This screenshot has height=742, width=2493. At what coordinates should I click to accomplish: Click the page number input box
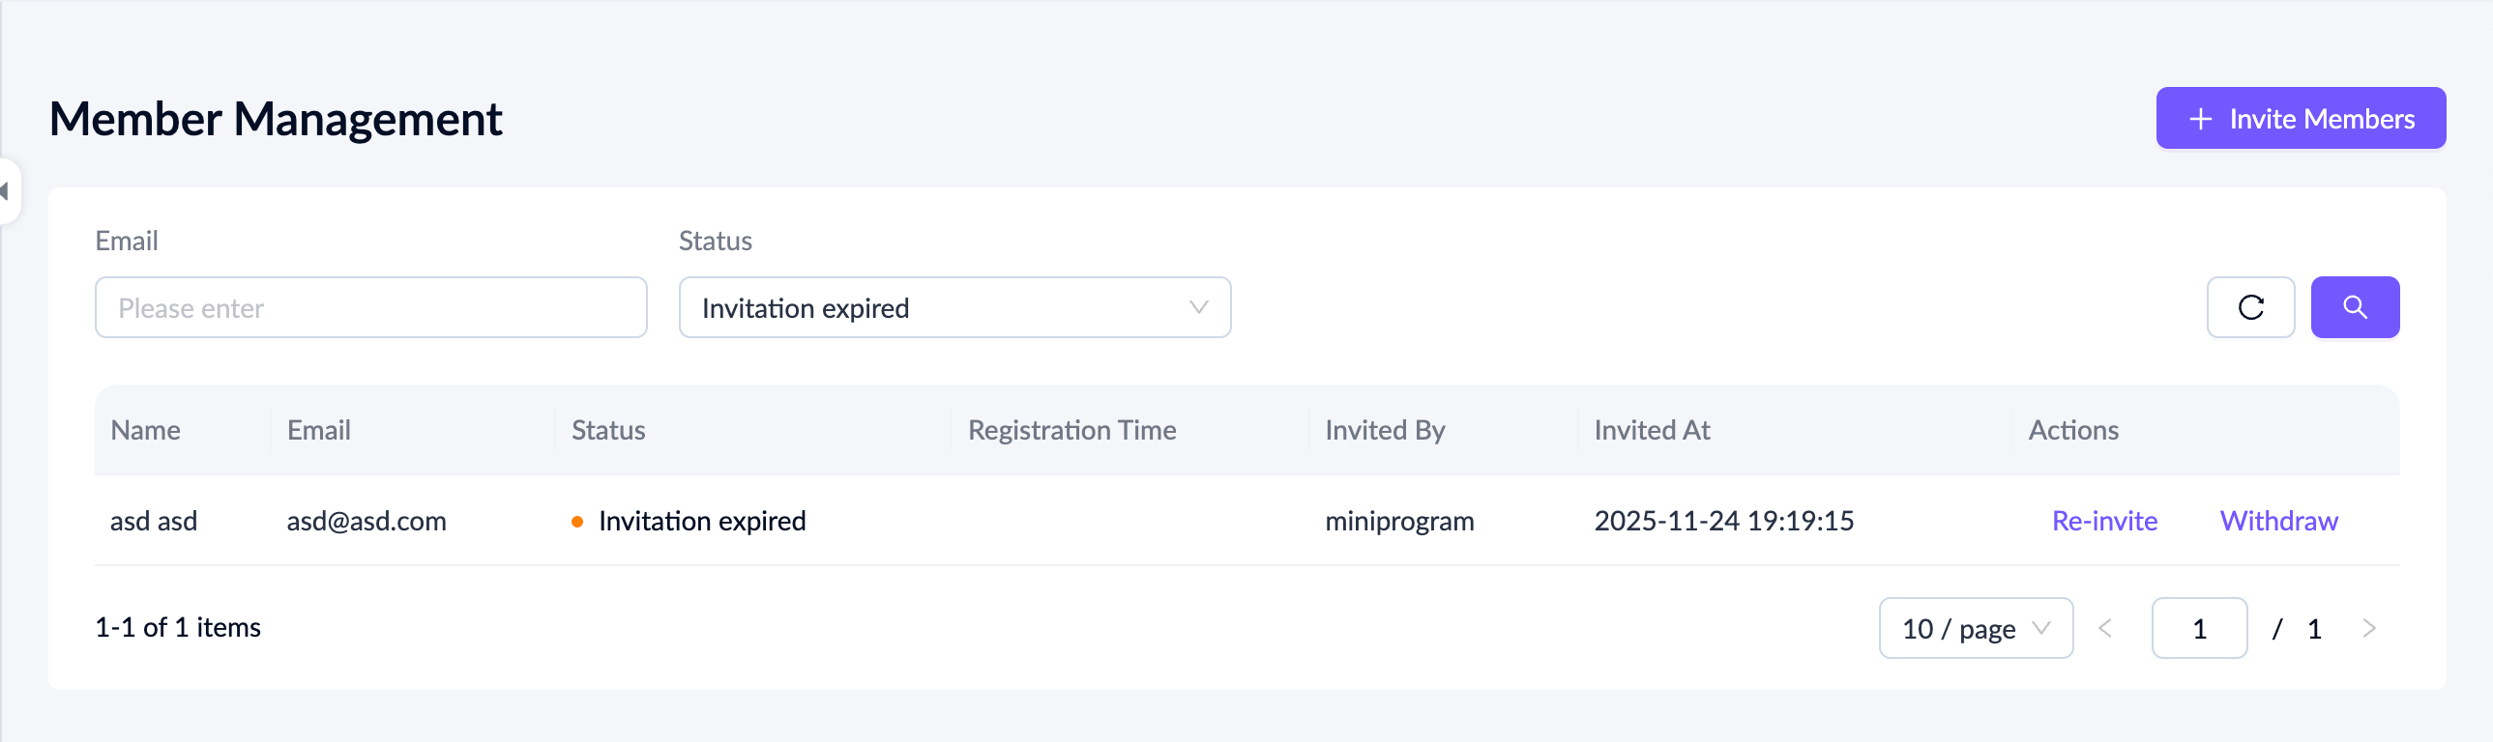(2199, 629)
